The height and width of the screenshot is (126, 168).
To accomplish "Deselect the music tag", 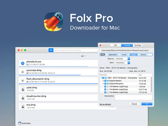I will pyautogui.click(x=134, y=55).
